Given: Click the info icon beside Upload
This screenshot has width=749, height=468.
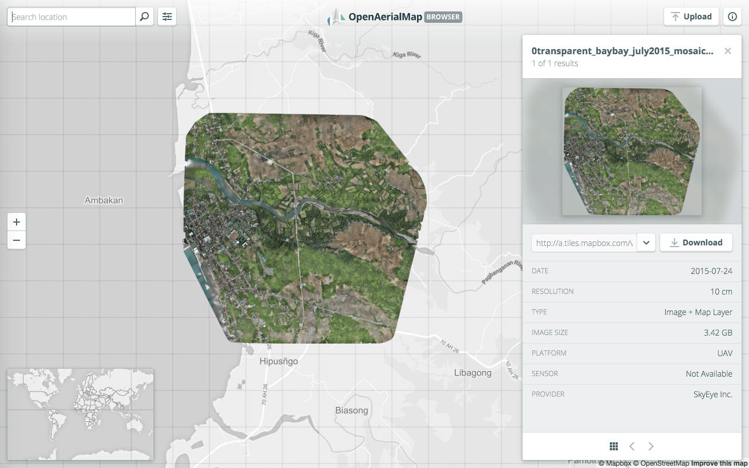Looking at the screenshot, I should click(x=732, y=17).
